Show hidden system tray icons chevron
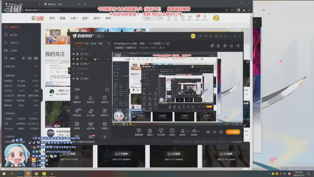The image size is (314, 177). 269,173
